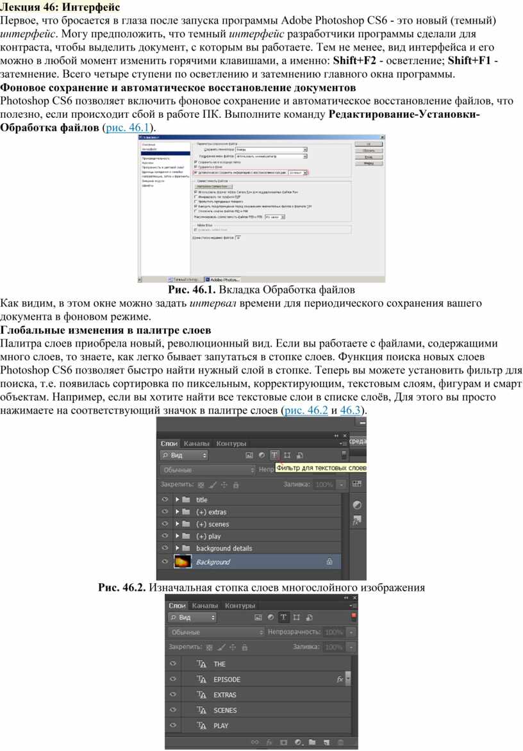
Task: Click the delete layer trash icon in bottom bar
Action: click(341, 743)
